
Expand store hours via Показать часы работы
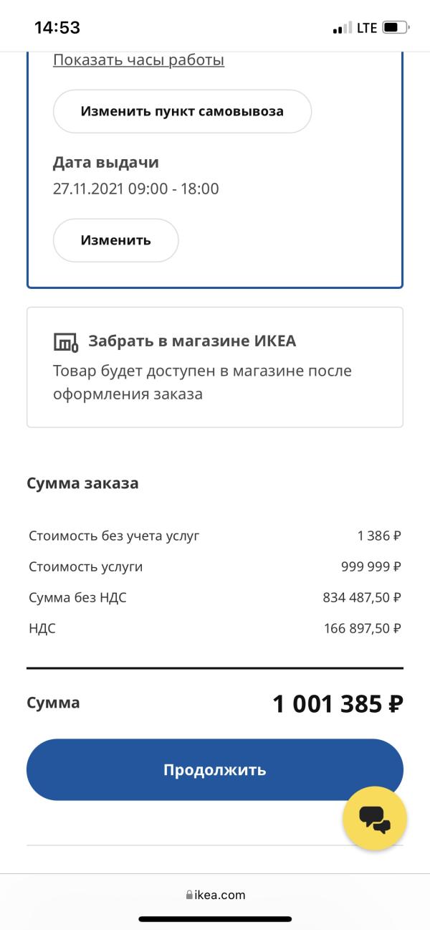pyautogui.click(x=138, y=60)
